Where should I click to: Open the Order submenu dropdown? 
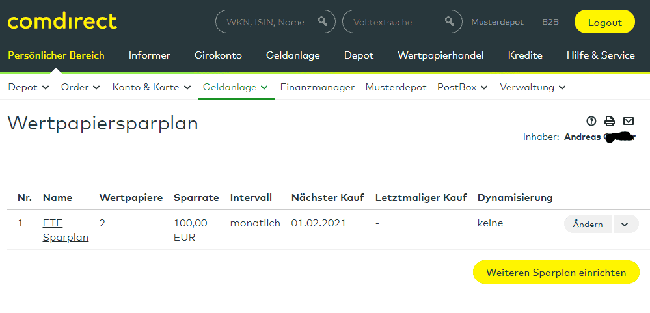[81, 87]
